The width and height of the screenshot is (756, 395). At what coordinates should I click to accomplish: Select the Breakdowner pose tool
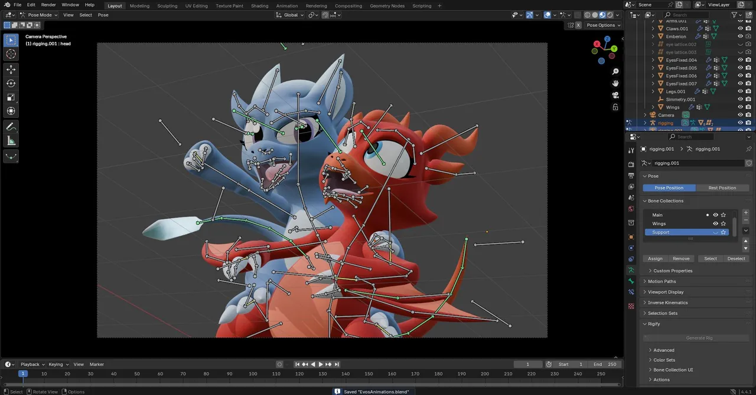tap(11, 156)
